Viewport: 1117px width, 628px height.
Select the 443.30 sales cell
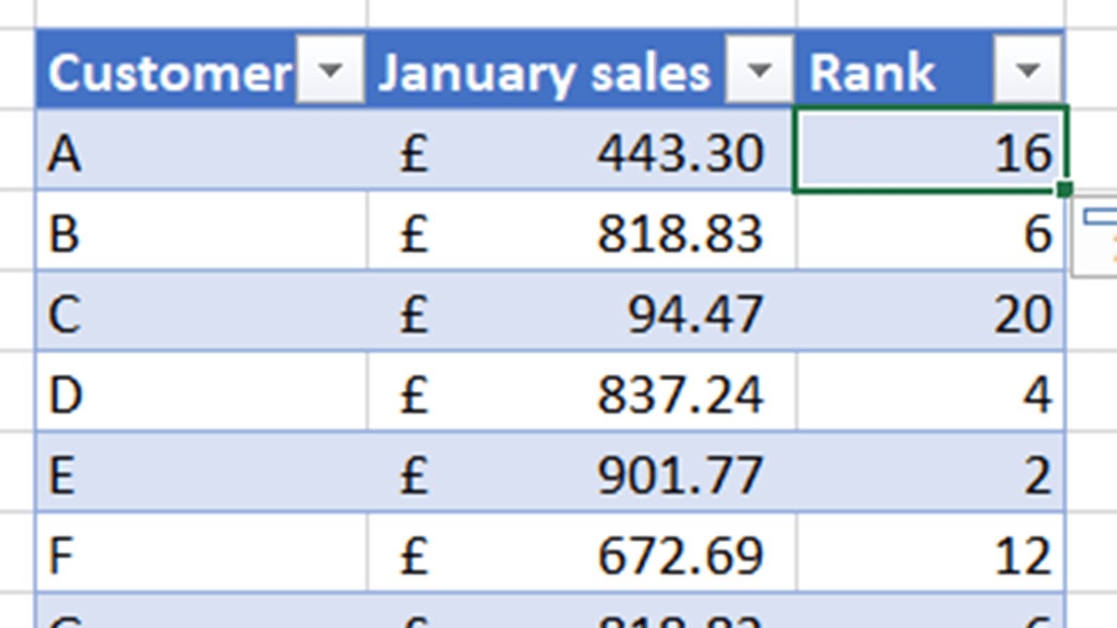point(581,153)
